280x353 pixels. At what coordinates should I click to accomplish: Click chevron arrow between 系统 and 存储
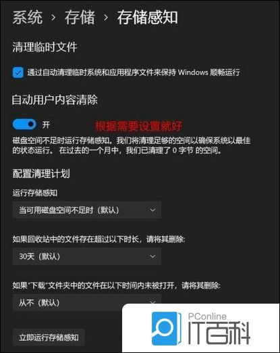[53, 18]
